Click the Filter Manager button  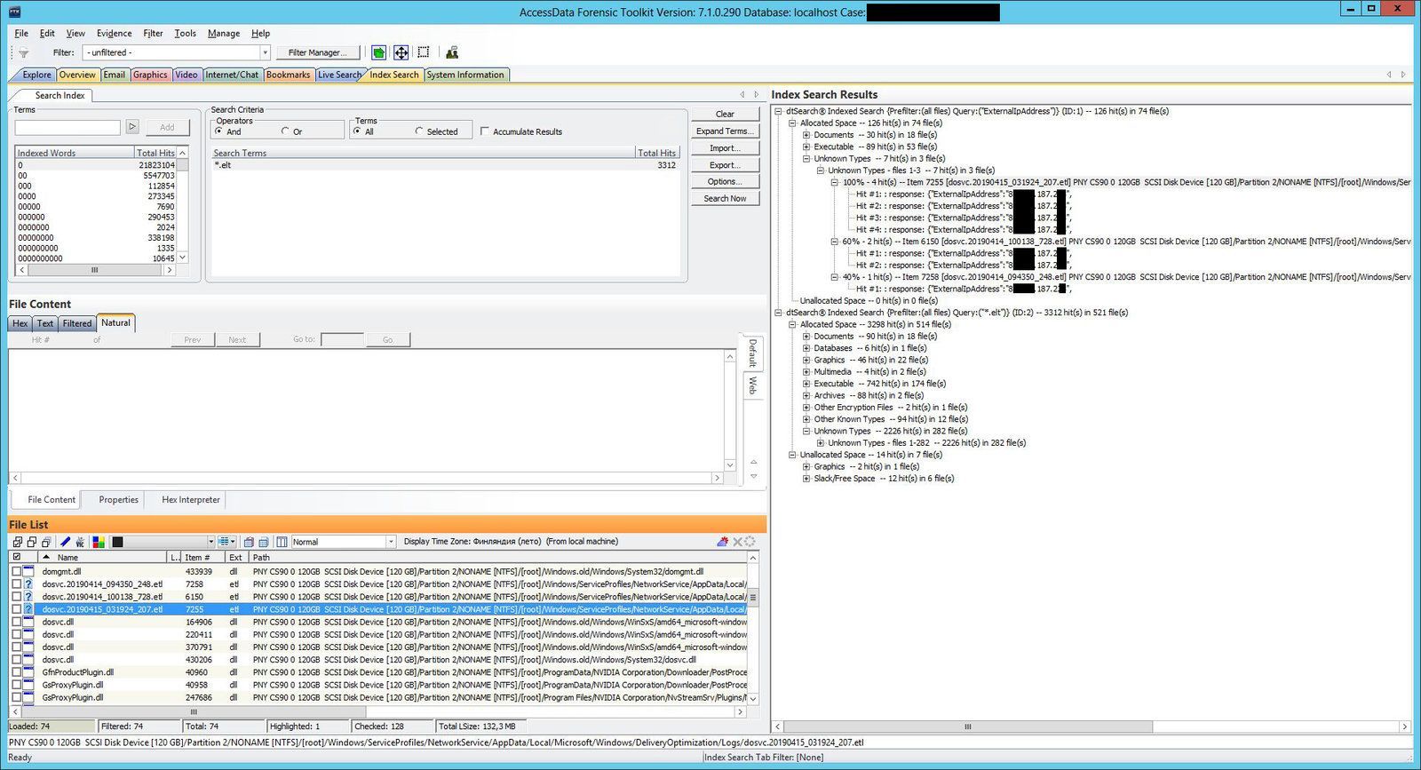tap(317, 52)
